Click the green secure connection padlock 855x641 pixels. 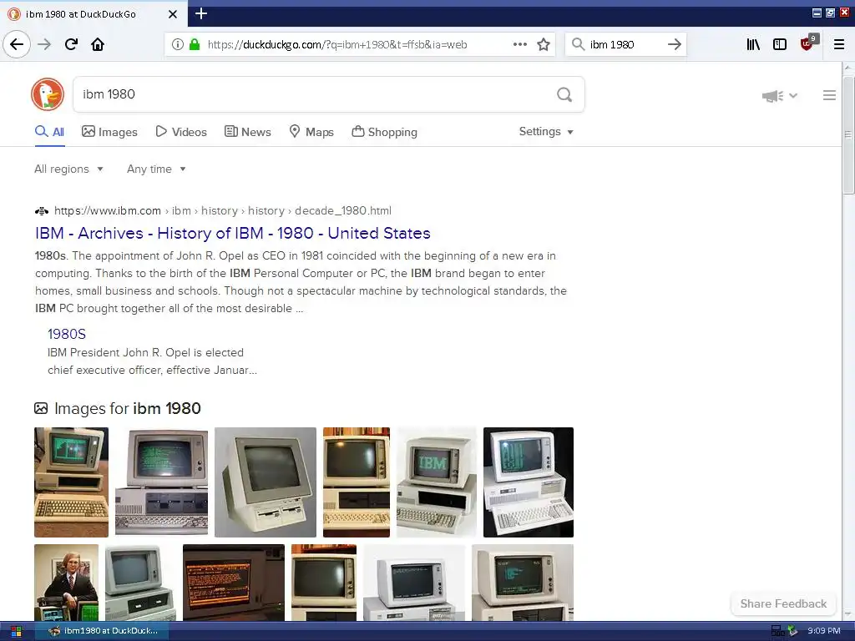point(194,44)
